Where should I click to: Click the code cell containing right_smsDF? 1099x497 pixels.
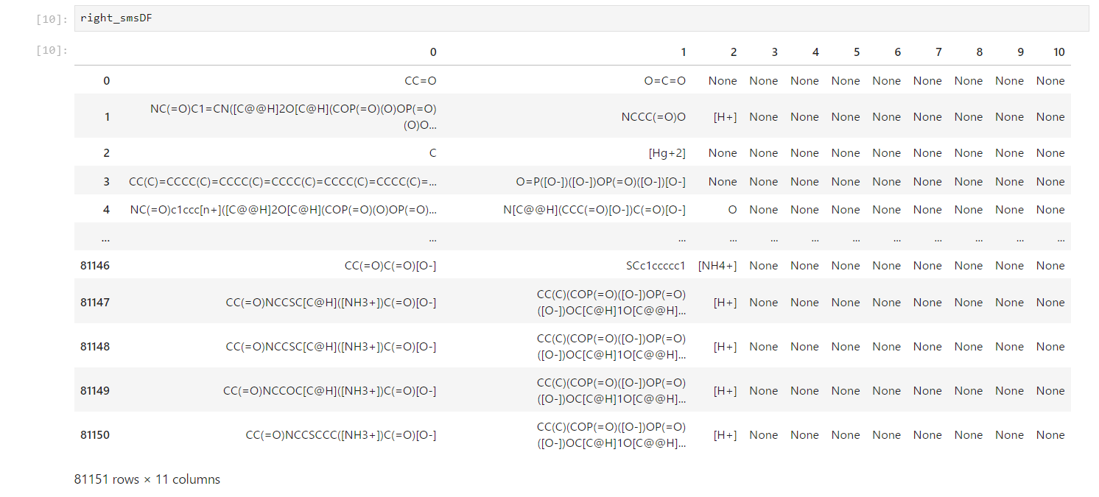(580, 18)
